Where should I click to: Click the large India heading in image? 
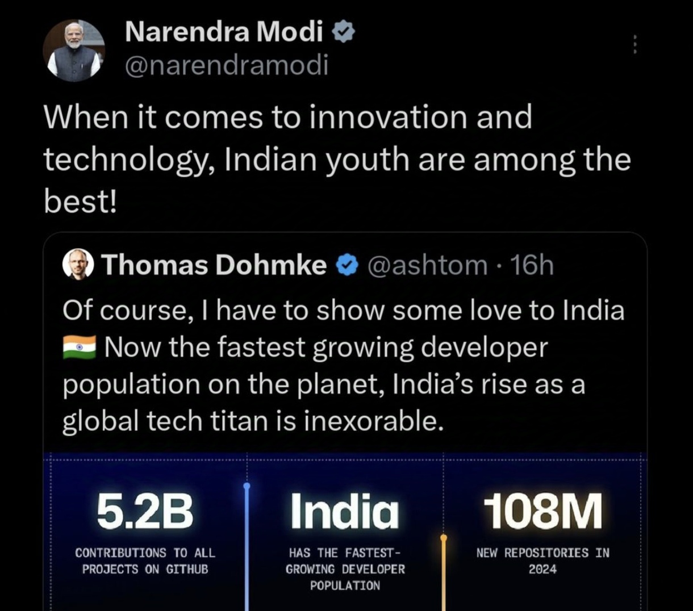[x=345, y=510]
